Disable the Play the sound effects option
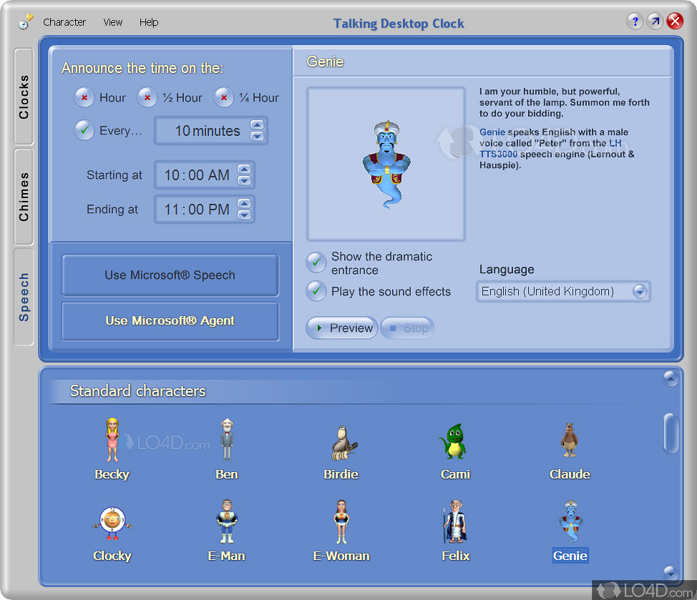Screen dimensions: 697x600 (x=316, y=292)
